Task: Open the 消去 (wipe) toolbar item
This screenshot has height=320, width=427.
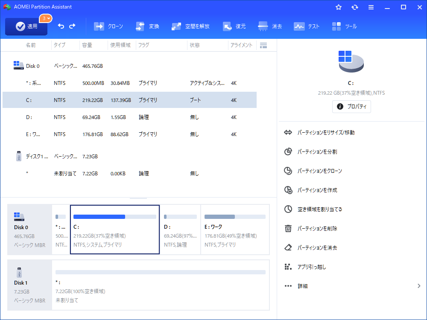Action: pyautogui.click(x=270, y=26)
